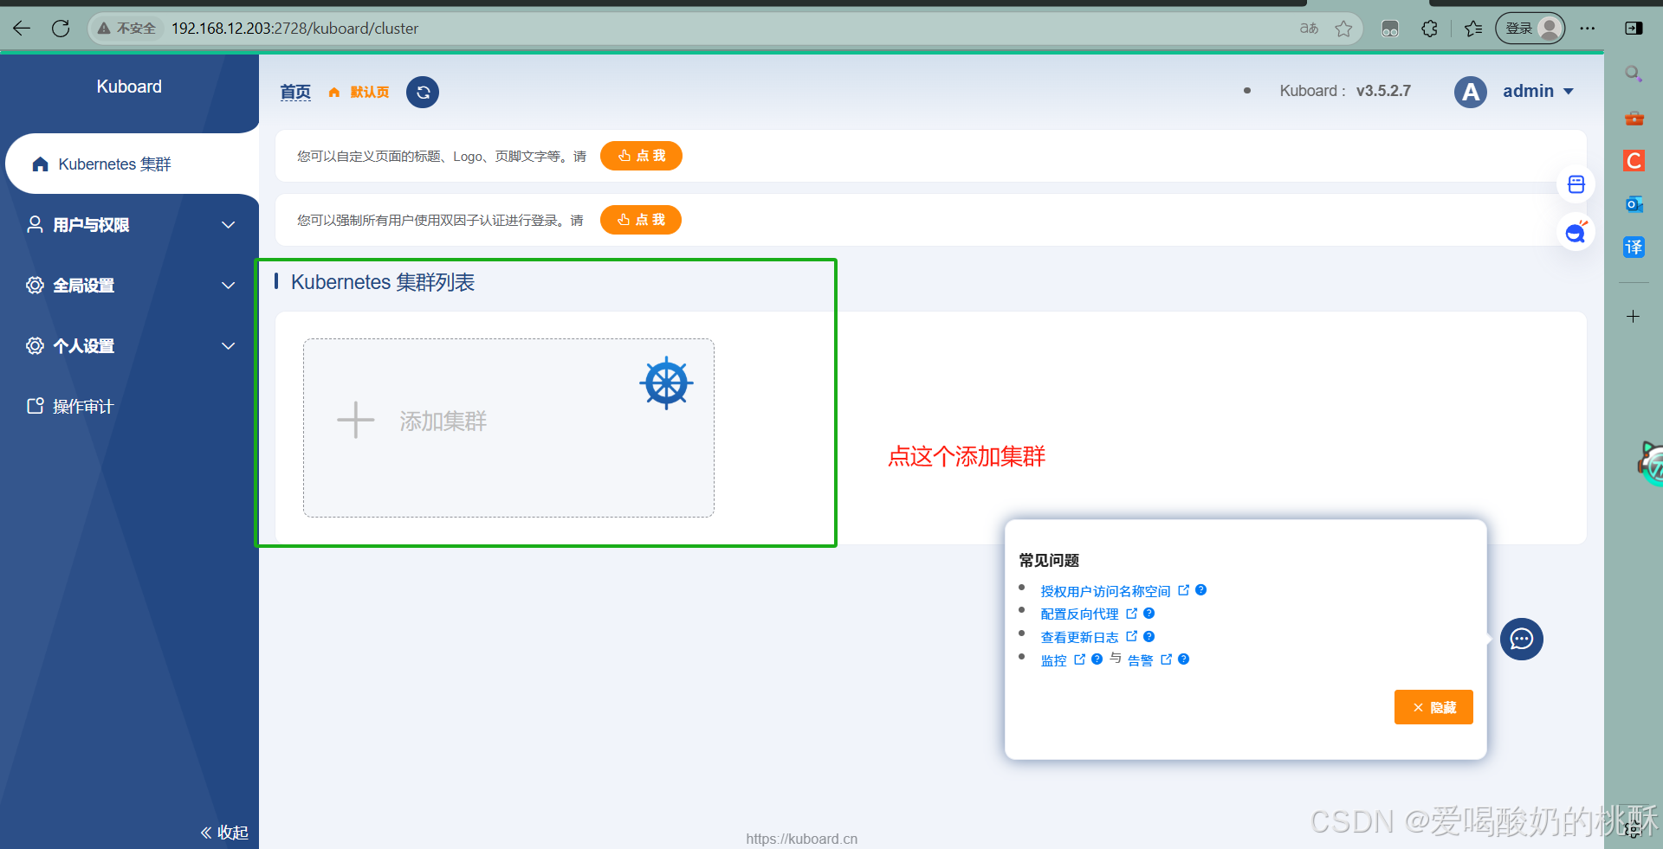Viewport: 1663px width, 849px height.
Task: Click the floating blue notes icon at right
Action: 1576,184
